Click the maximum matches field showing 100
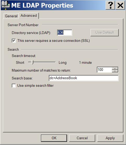The height and width of the screenshot is (145, 126). [x=104, y=70]
